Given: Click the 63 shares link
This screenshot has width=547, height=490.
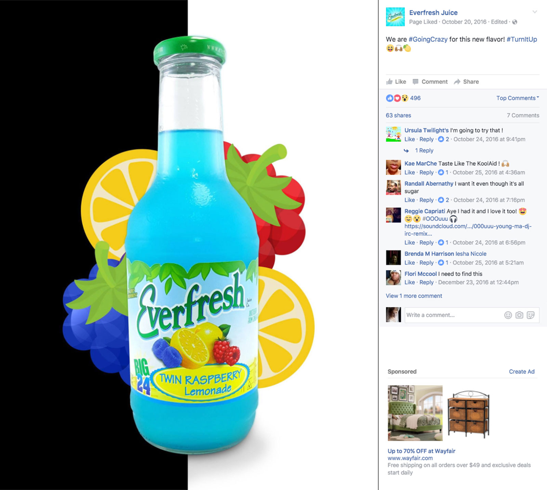Looking at the screenshot, I should tap(399, 115).
